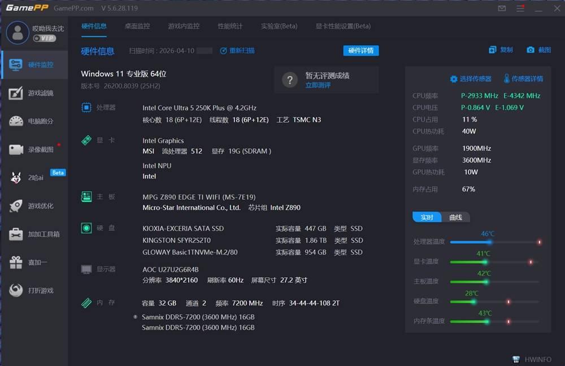The height and width of the screenshot is (366, 565).
Task: Click the monitor display icon
Action: 86,269
